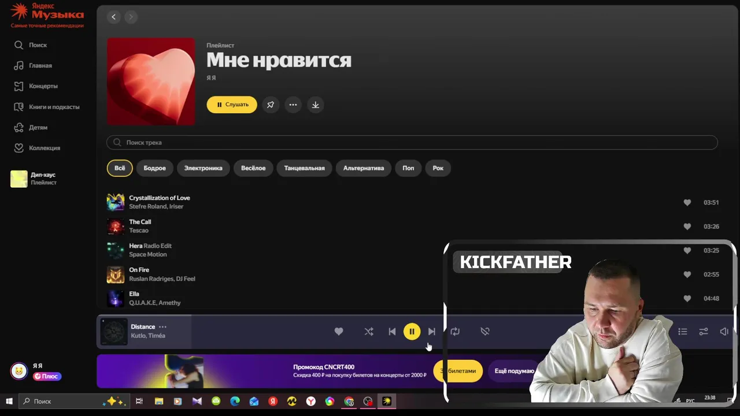Skip to the previous track
Viewport: 740px width, 416px height.
tap(392, 332)
